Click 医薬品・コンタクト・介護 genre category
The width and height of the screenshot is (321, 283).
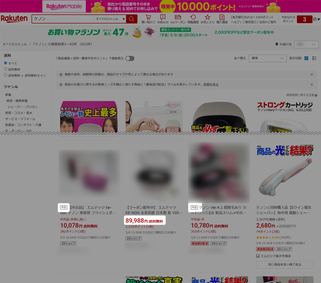point(23,125)
